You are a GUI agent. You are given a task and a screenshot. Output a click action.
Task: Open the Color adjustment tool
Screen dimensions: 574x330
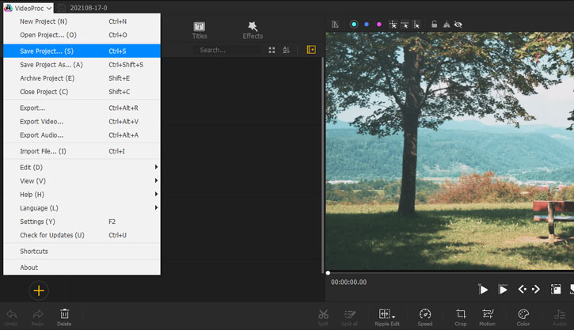click(523, 314)
